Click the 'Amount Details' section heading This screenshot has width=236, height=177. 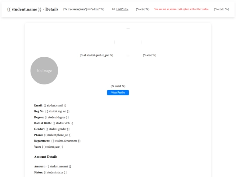(x=45, y=157)
